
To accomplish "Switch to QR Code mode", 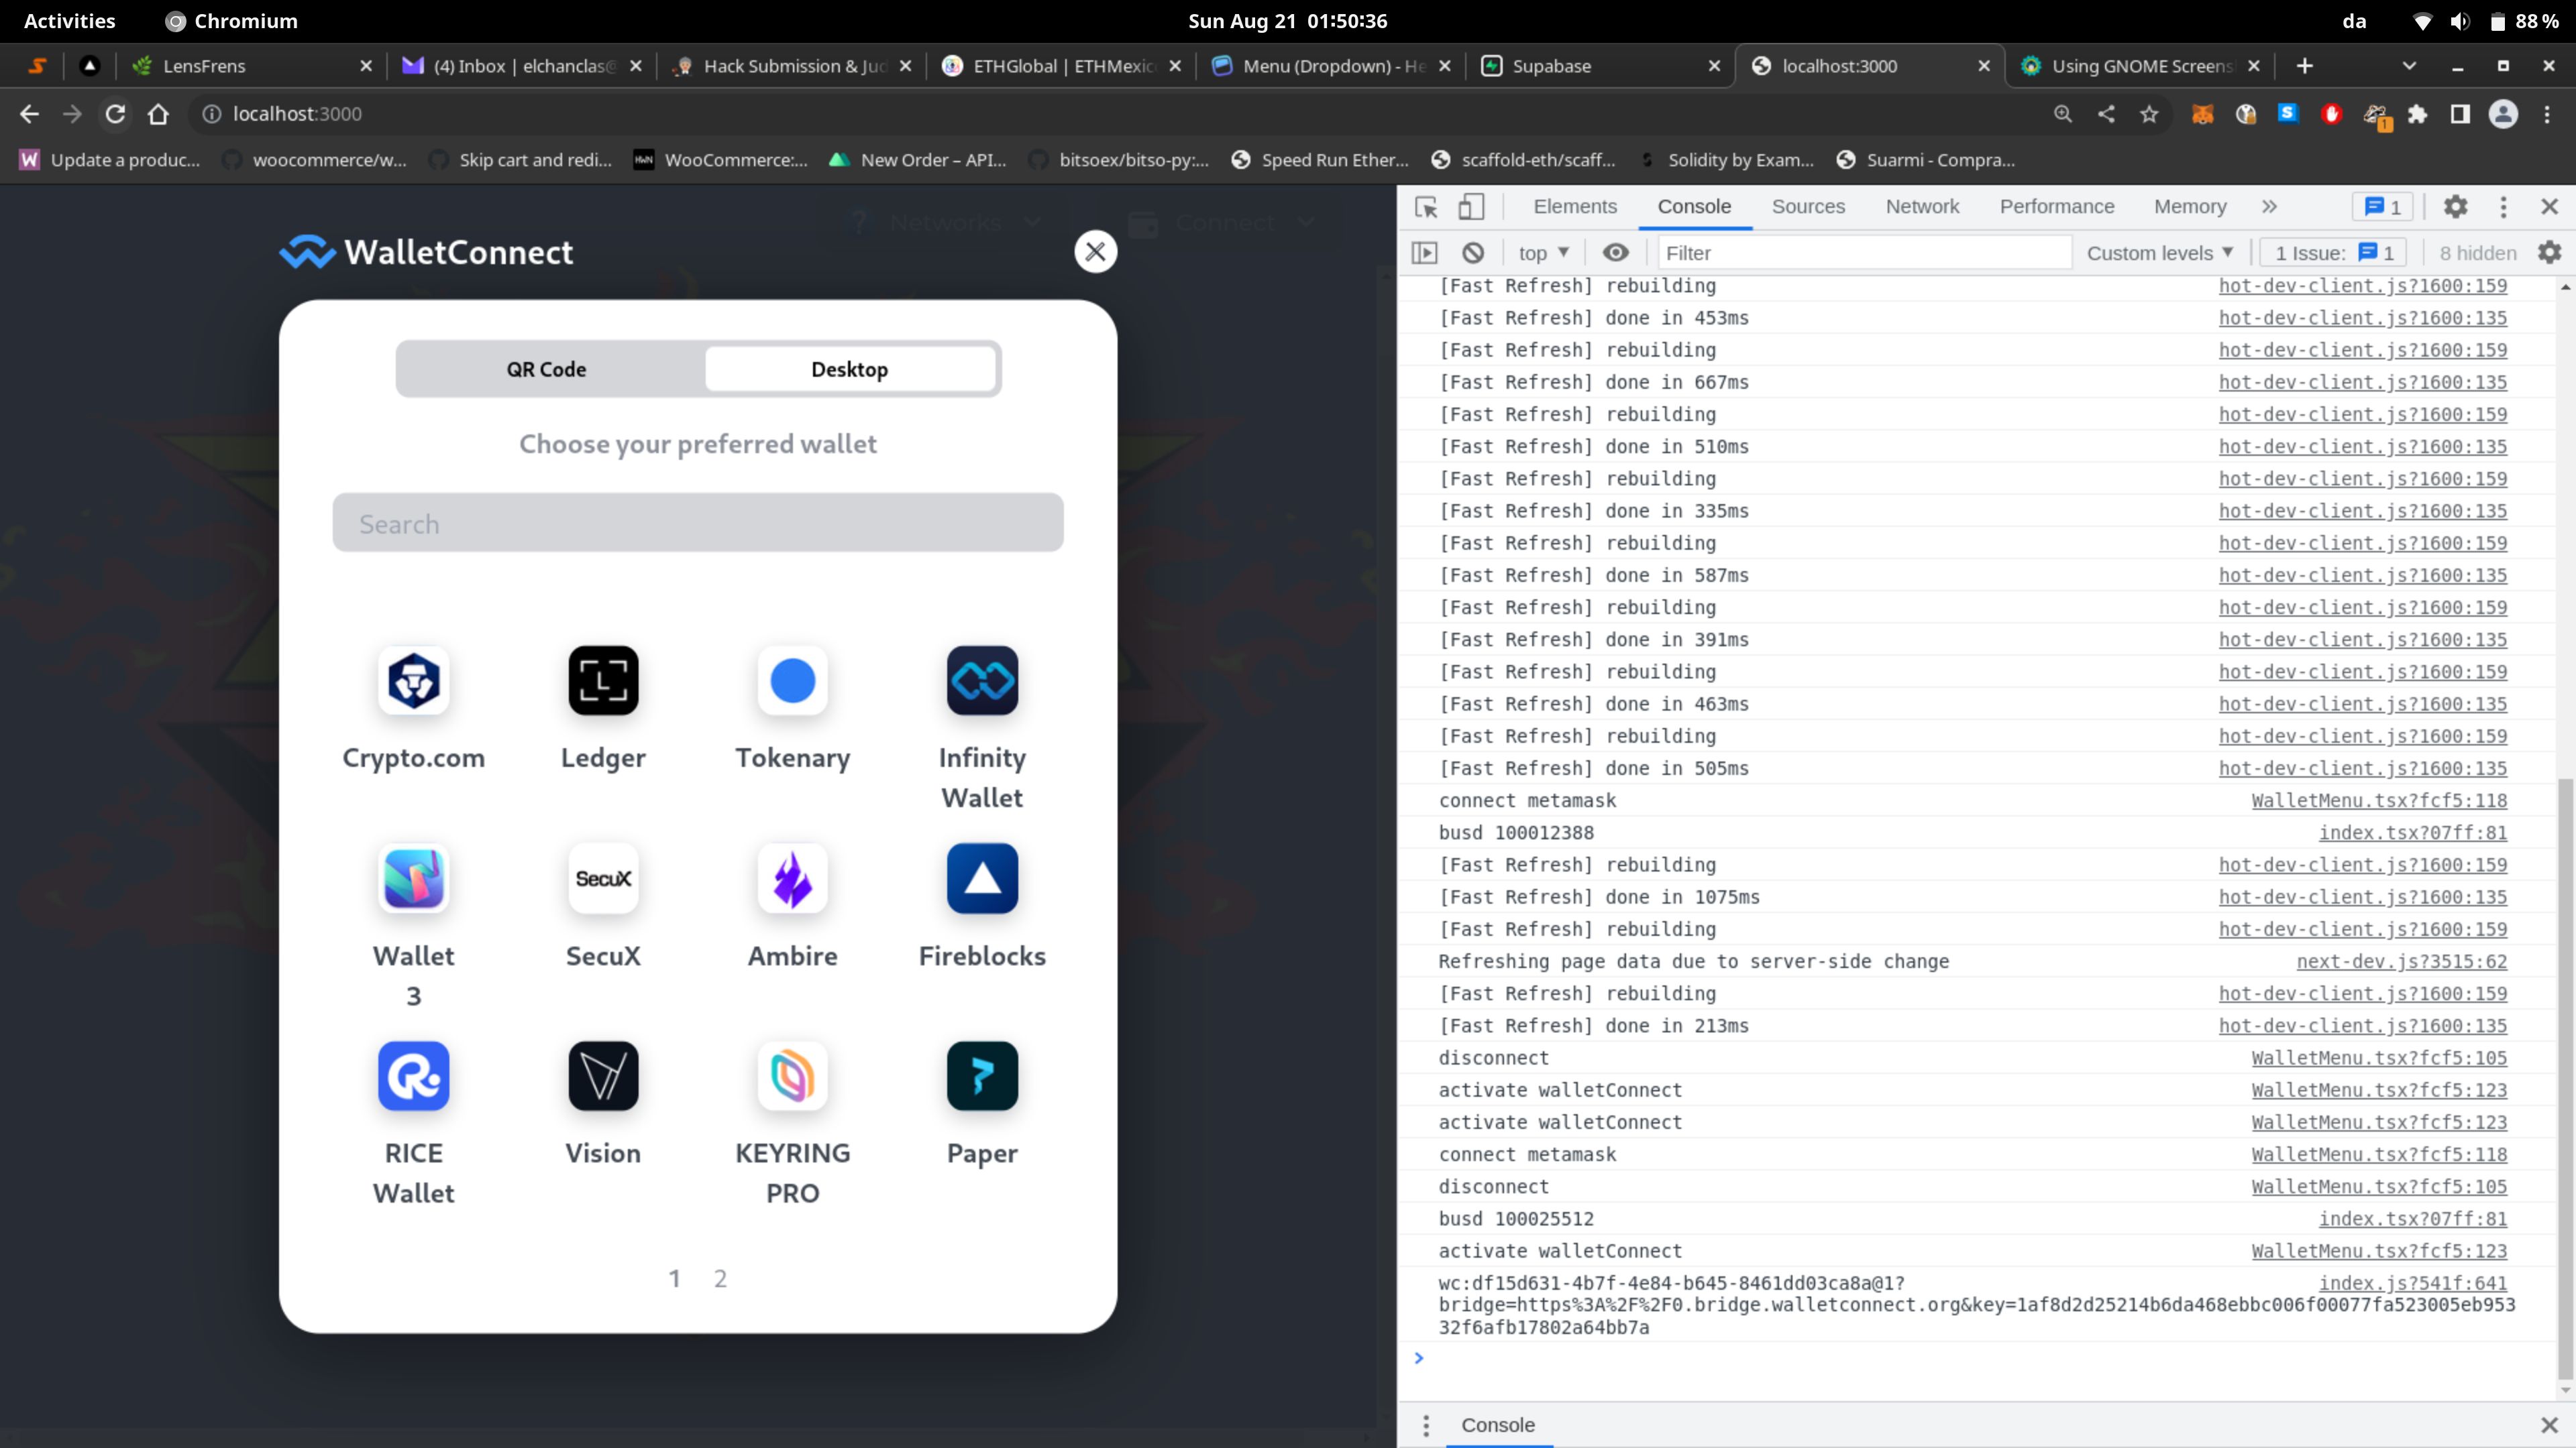I will 546,369.
